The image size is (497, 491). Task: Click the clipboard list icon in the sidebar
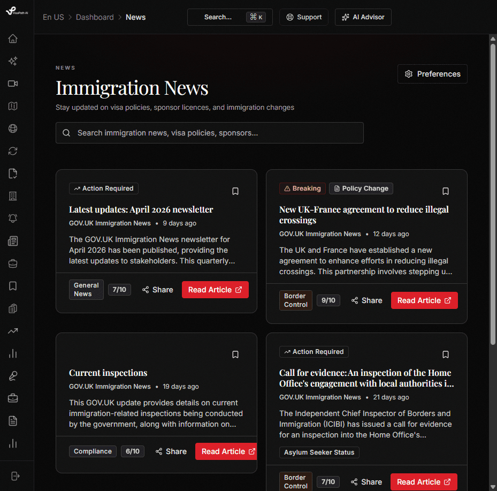pyautogui.click(x=13, y=308)
